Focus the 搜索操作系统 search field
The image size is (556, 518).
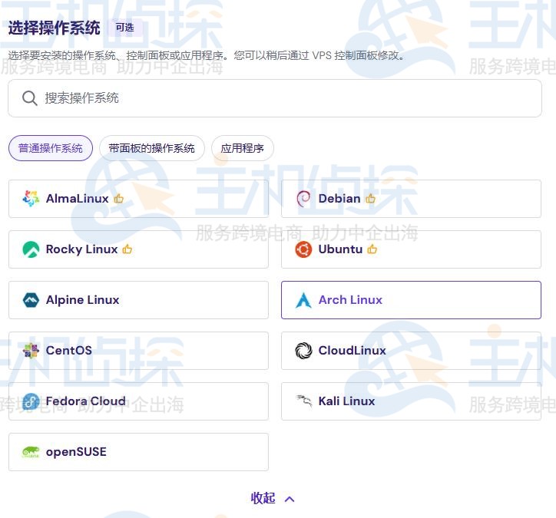[275, 98]
